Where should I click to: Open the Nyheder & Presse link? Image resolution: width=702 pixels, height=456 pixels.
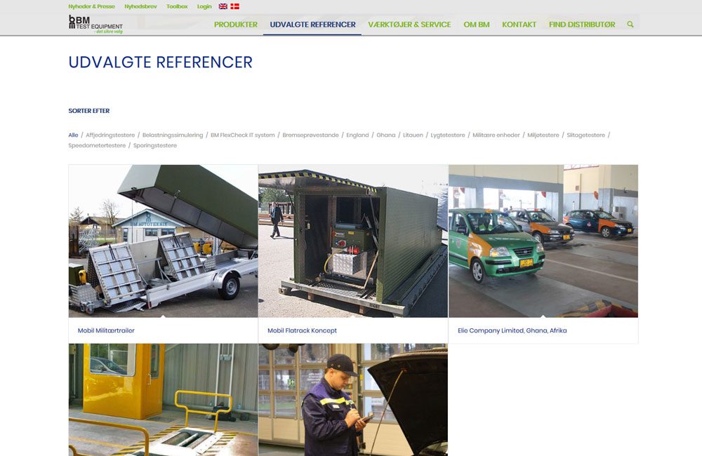tap(92, 6)
